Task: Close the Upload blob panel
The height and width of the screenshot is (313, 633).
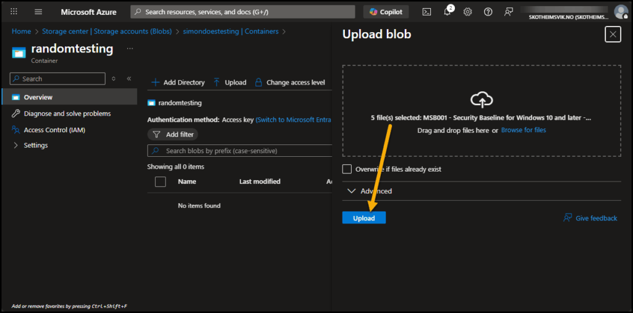Action: pyautogui.click(x=613, y=35)
